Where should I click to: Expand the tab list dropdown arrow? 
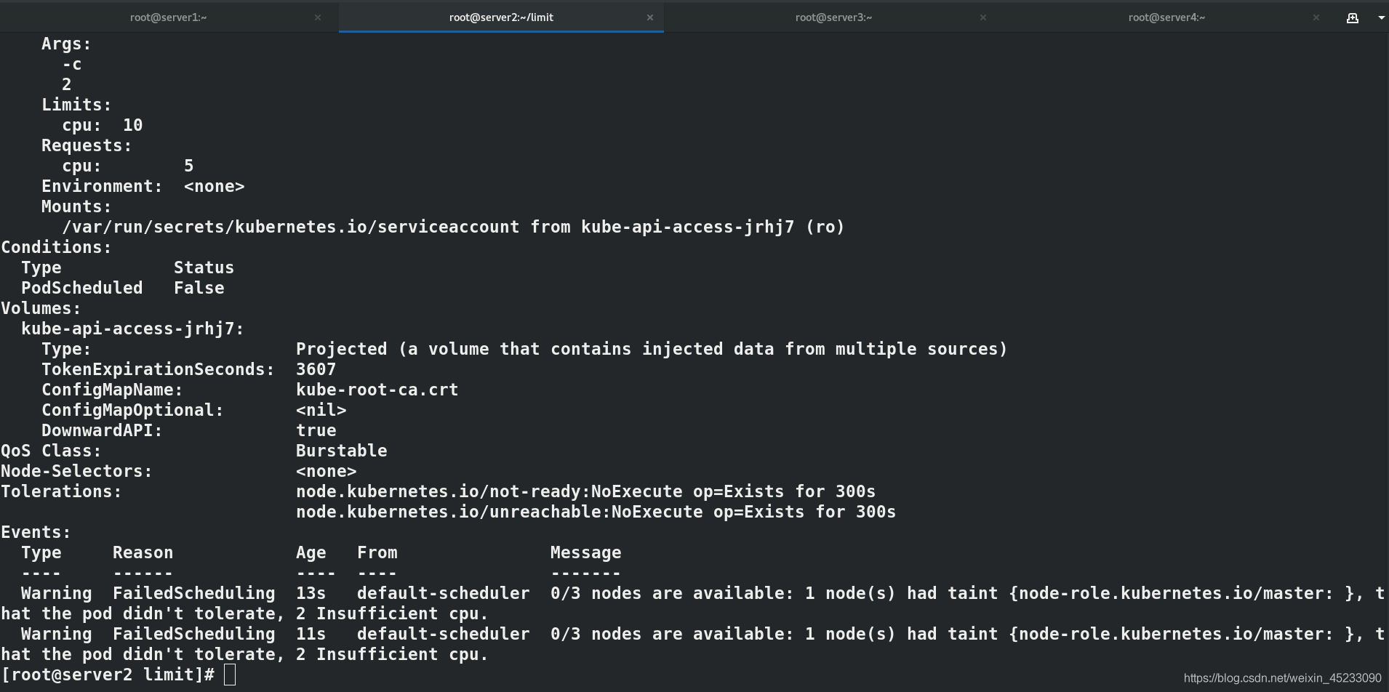pyautogui.click(x=1380, y=17)
